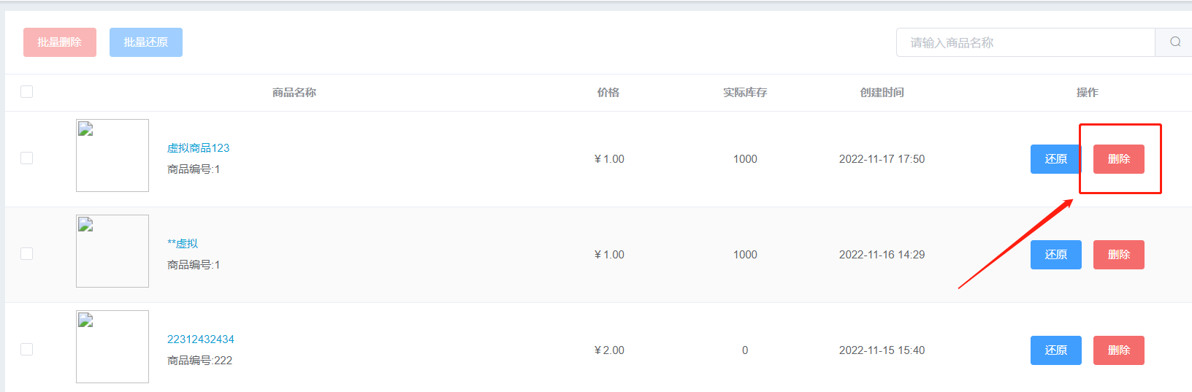Open the **虚拟 product name link
1192x392 pixels.
[183, 244]
